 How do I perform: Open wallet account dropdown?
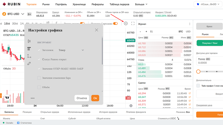click(x=208, y=4)
